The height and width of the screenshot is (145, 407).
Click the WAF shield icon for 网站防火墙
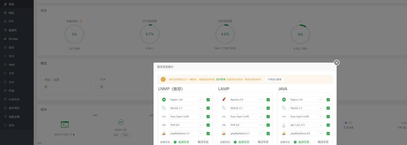(121, 122)
